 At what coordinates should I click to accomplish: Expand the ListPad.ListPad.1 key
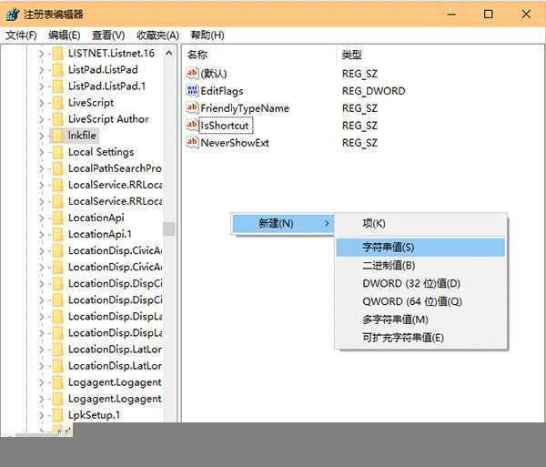[42, 86]
